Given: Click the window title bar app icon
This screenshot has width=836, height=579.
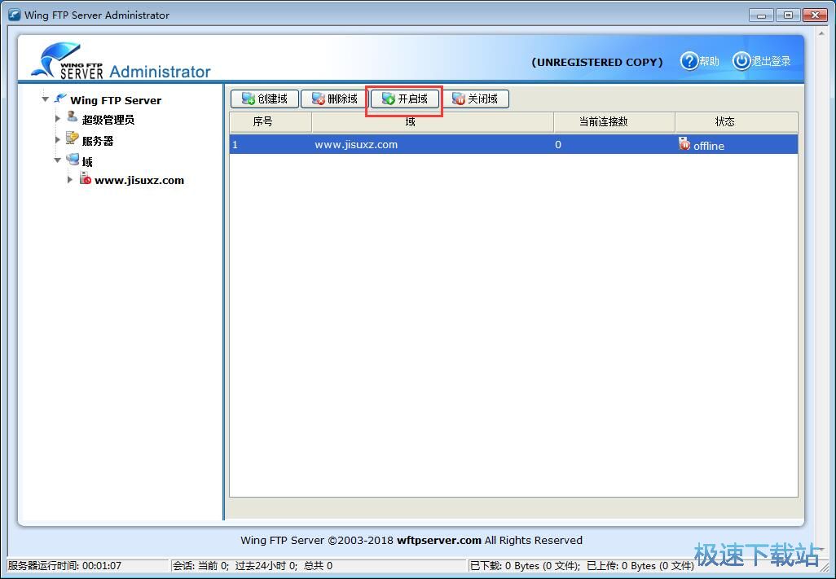Looking at the screenshot, I should point(15,15).
